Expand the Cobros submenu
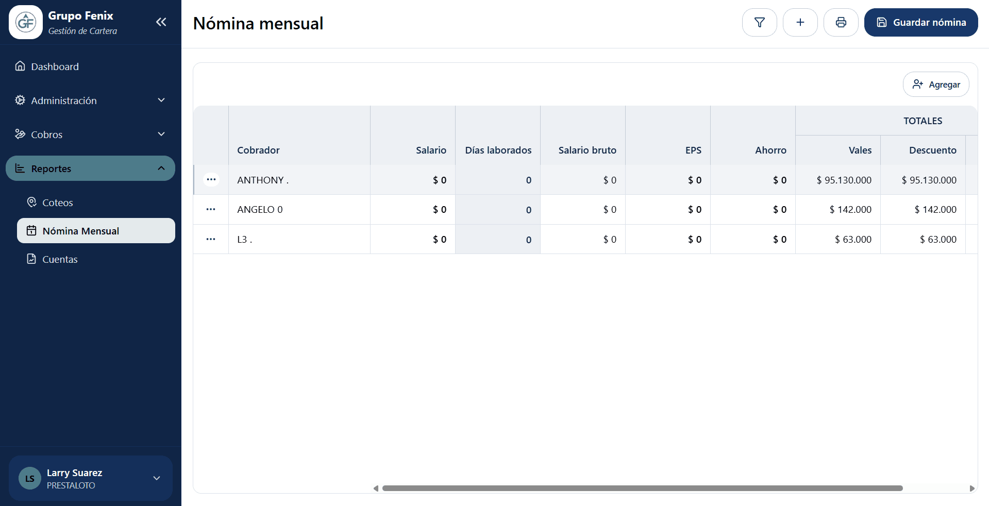 tap(90, 134)
